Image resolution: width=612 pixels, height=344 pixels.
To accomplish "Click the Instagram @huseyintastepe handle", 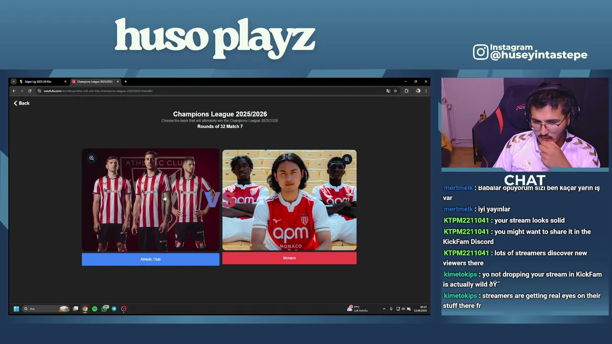I will pos(538,55).
